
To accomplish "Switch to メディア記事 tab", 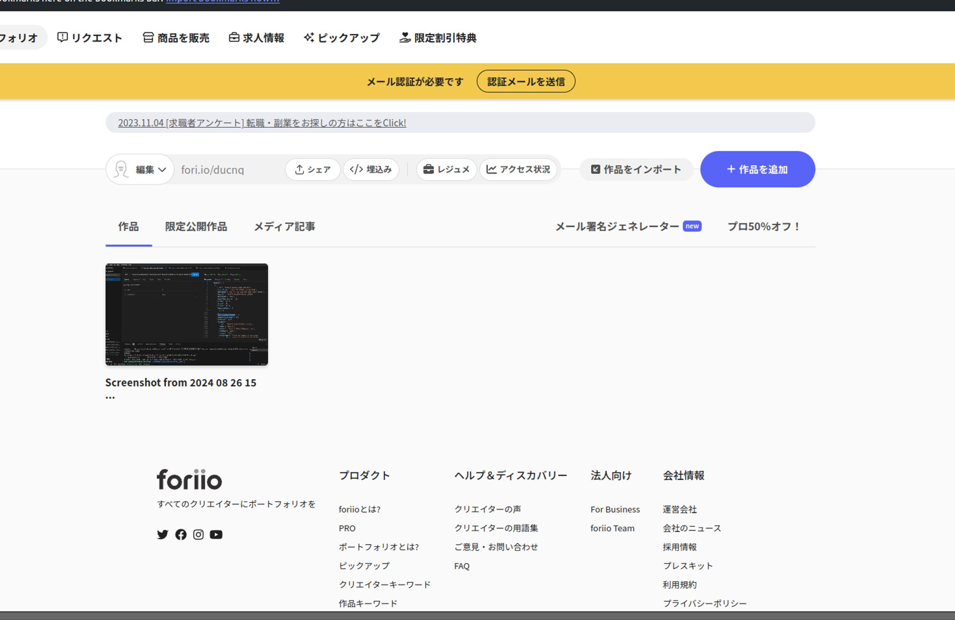I will (x=284, y=226).
